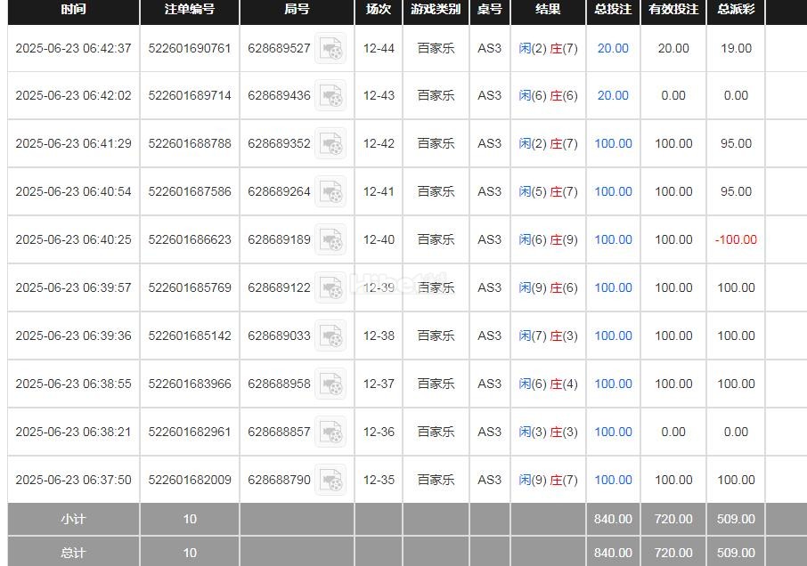Open 100.00 total bet link for session 12-42
This screenshot has height=566, width=807.
point(613,143)
